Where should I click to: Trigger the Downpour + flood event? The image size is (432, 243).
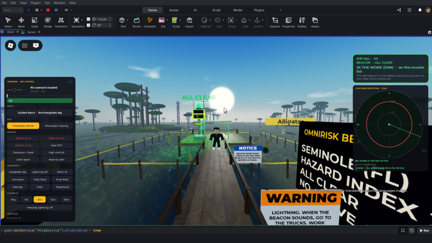click(x=23, y=153)
